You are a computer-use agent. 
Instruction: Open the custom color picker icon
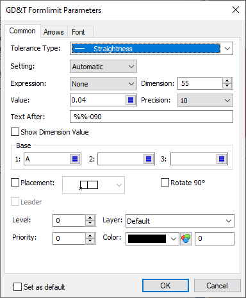pyautogui.click(x=186, y=238)
